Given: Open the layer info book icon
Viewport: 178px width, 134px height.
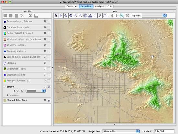Looking at the screenshot, I should (5, 16).
